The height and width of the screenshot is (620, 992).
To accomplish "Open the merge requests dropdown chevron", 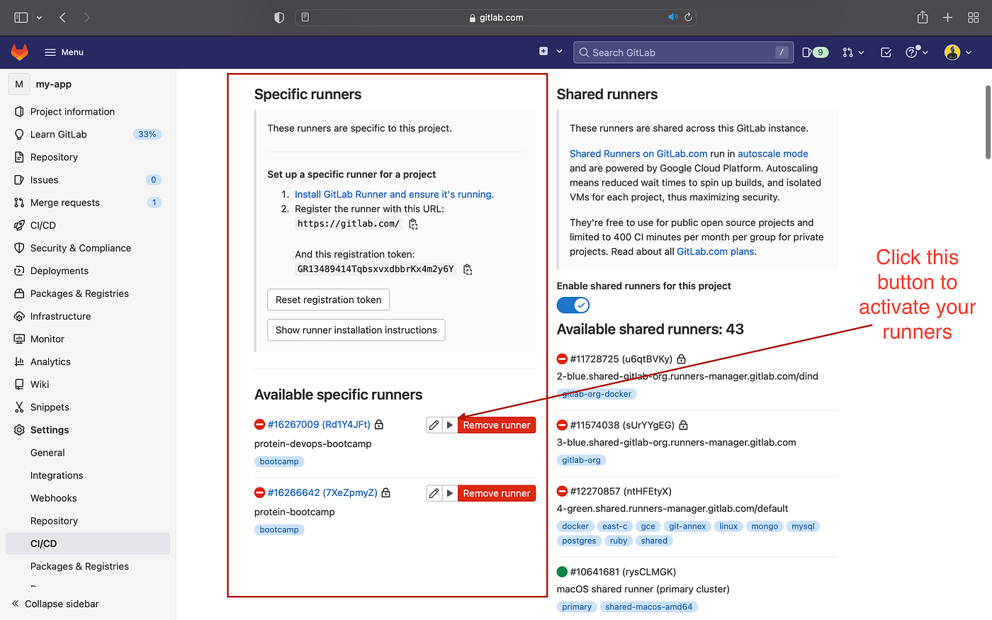I will tap(862, 52).
